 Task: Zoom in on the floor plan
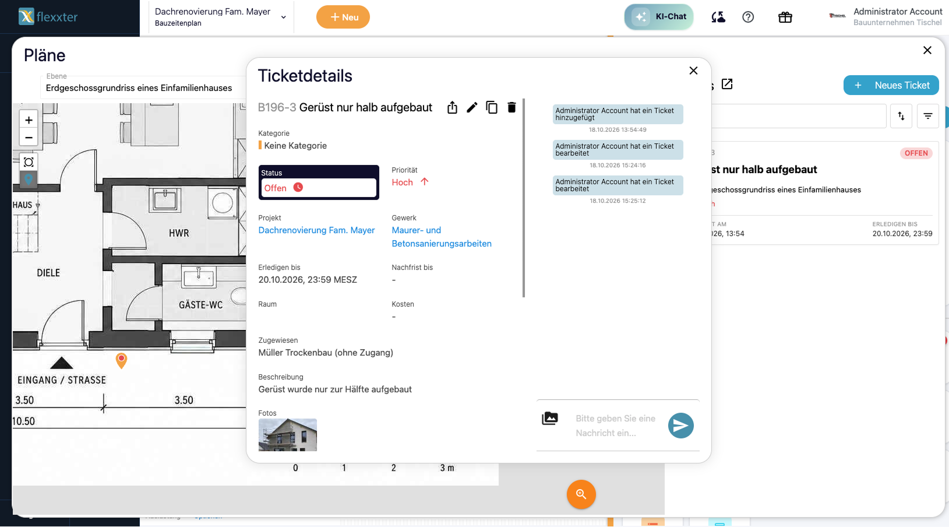click(x=29, y=120)
